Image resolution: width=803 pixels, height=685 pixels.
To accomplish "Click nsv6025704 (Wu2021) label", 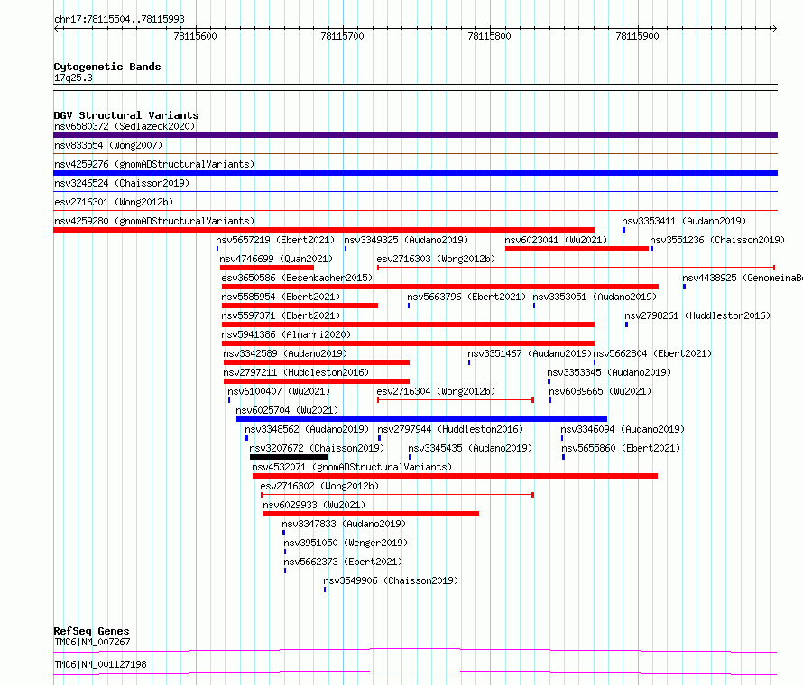I will point(287,410).
